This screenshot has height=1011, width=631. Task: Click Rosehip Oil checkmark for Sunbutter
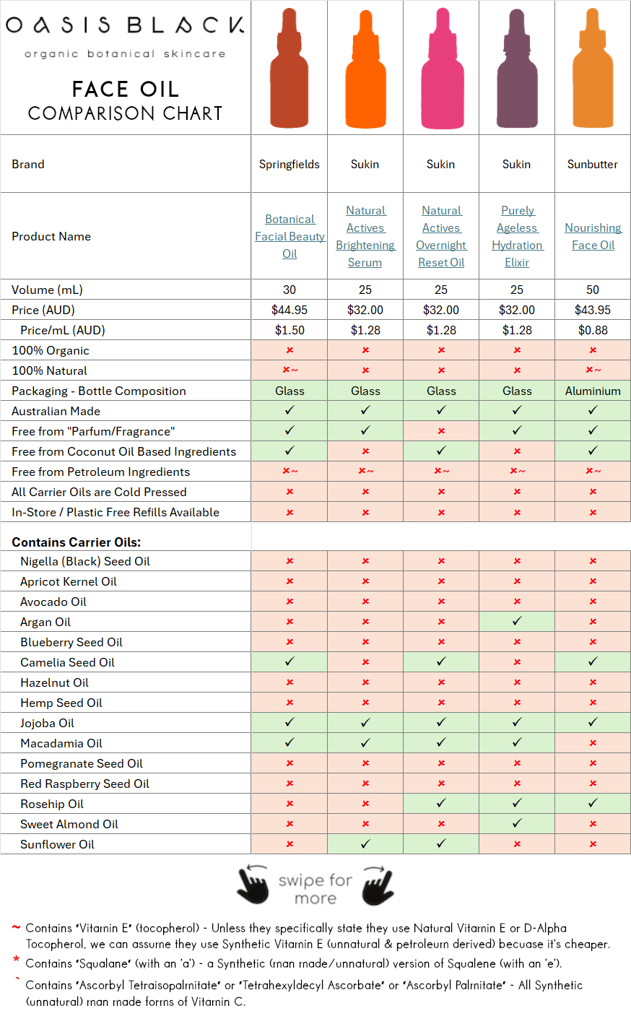[x=593, y=803]
